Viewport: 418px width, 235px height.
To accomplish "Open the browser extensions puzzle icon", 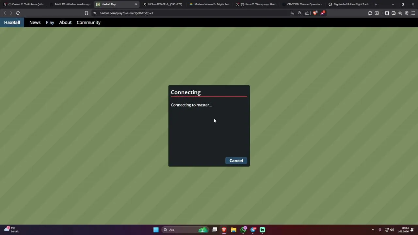I will (370, 13).
